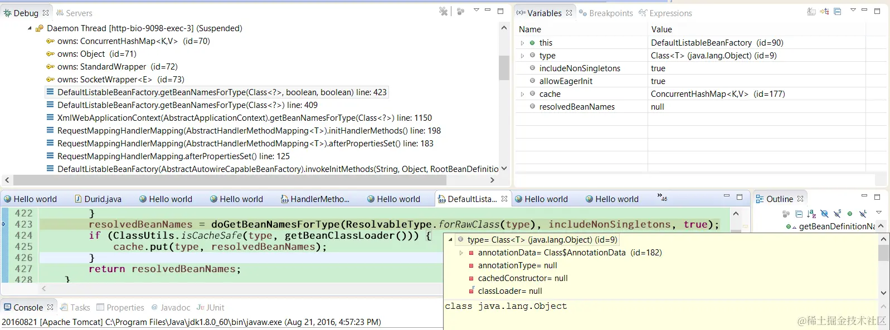
Task: Open the Debug view menu dropdown
Action: [x=476, y=10]
